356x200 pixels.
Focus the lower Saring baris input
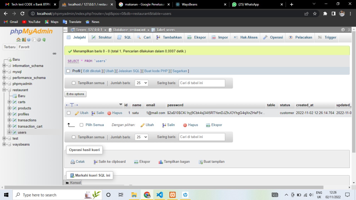(202, 137)
